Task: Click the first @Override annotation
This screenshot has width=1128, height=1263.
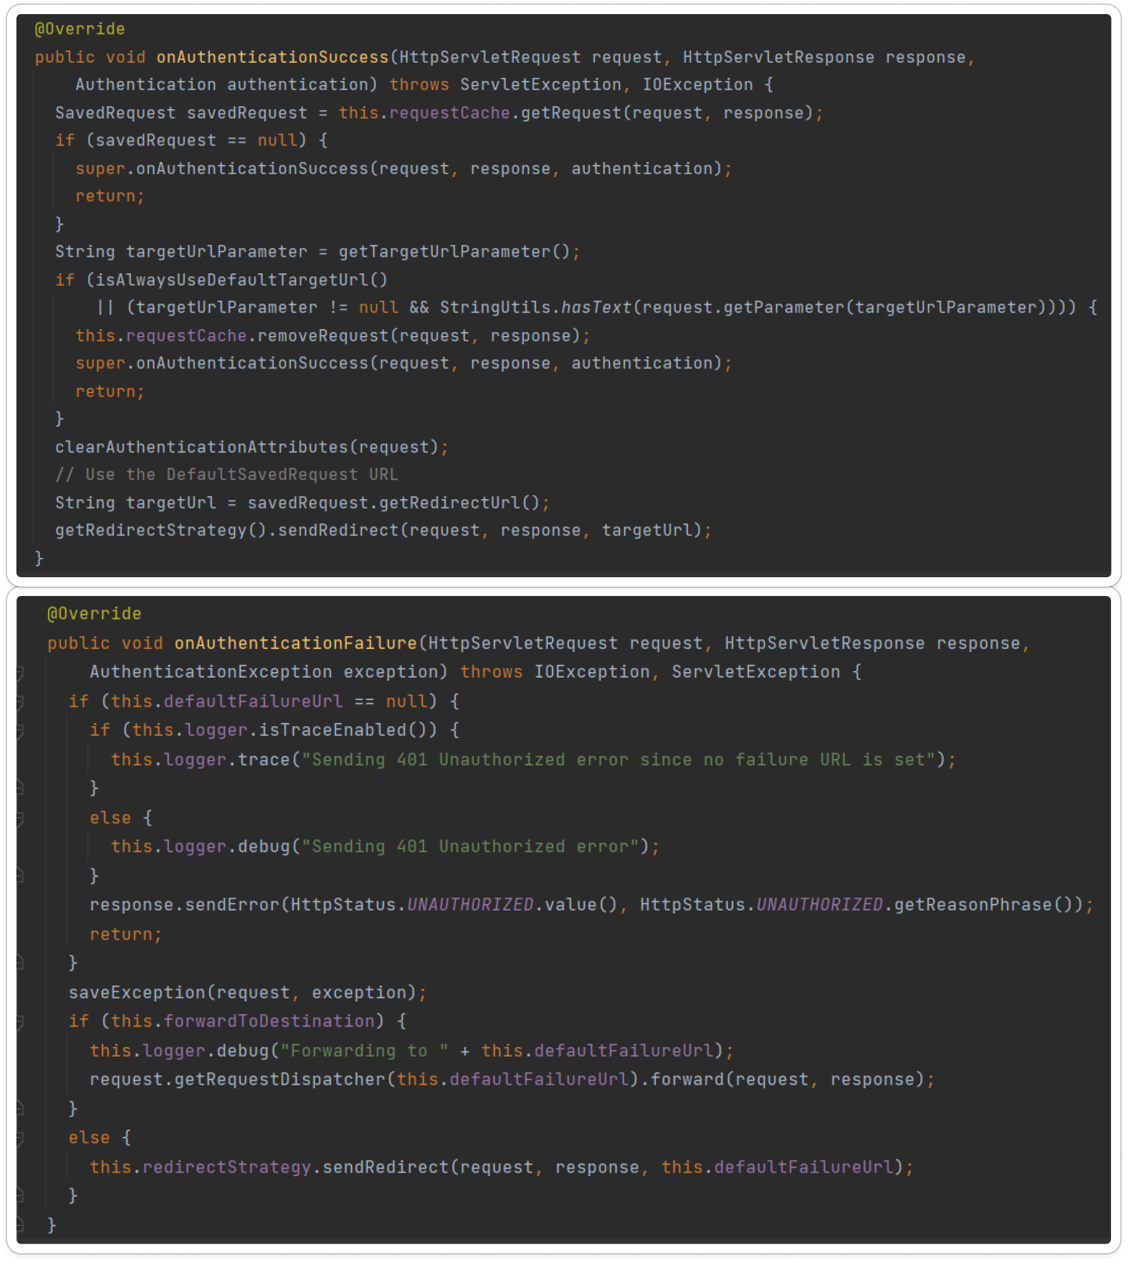Action: [80, 29]
